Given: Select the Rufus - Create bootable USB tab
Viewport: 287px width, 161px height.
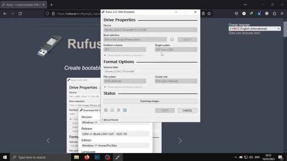Looking at the screenshot, I should click(24, 5).
